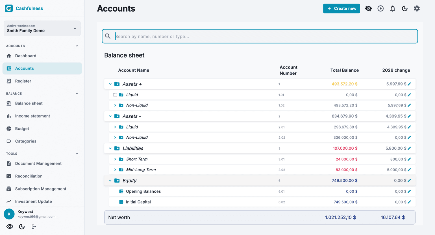Collapse the BALANCE sidebar section

[x=77, y=94]
